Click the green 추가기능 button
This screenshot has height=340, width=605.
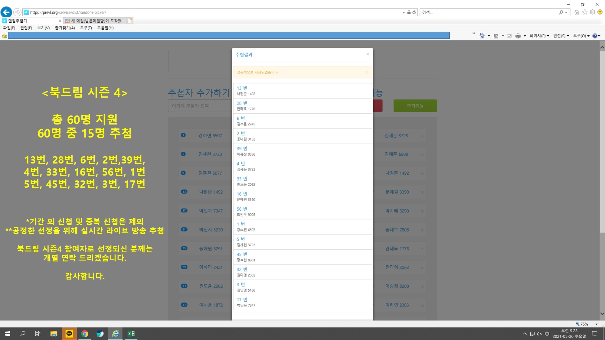coord(415,106)
